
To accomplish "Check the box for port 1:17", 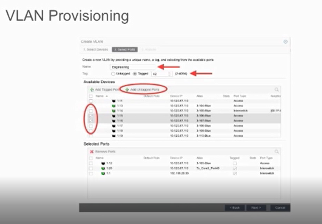I will pos(91,126).
